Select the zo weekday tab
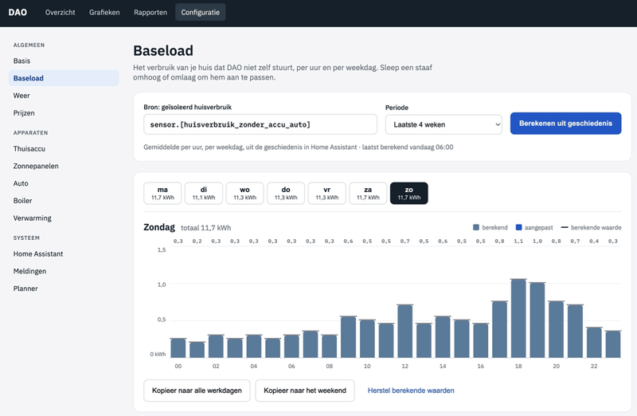 [409, 193]
